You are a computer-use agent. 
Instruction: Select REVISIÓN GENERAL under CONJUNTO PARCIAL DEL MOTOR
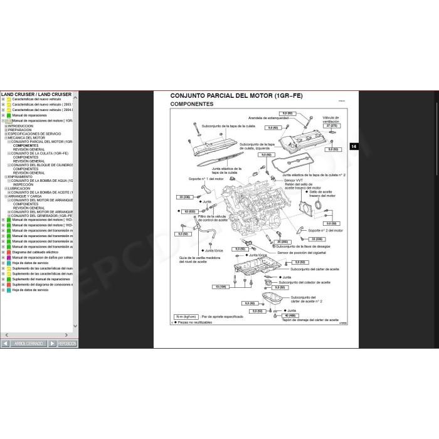pos(29,150)
